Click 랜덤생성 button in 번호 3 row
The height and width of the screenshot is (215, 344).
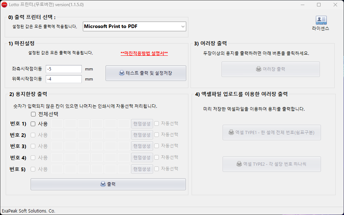[142, 146]
